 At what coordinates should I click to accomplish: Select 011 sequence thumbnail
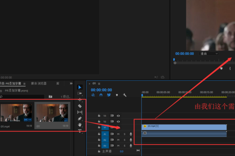(x=52, y=113)
